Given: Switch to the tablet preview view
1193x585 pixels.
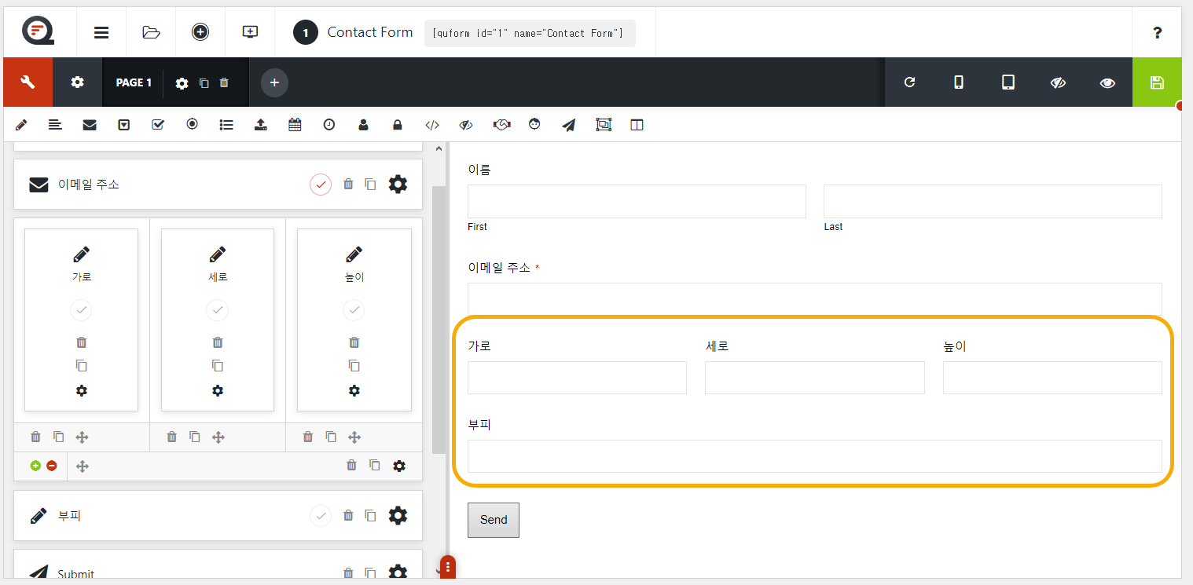Looking at the screenshot, I should point(1008,82).
